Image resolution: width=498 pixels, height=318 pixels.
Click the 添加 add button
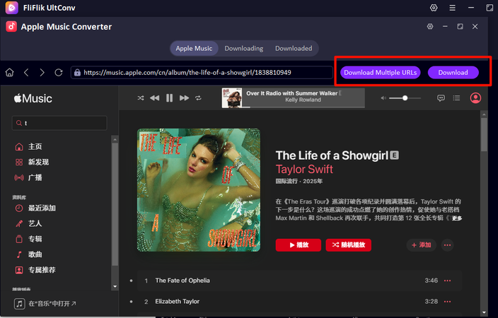(421, 245)
